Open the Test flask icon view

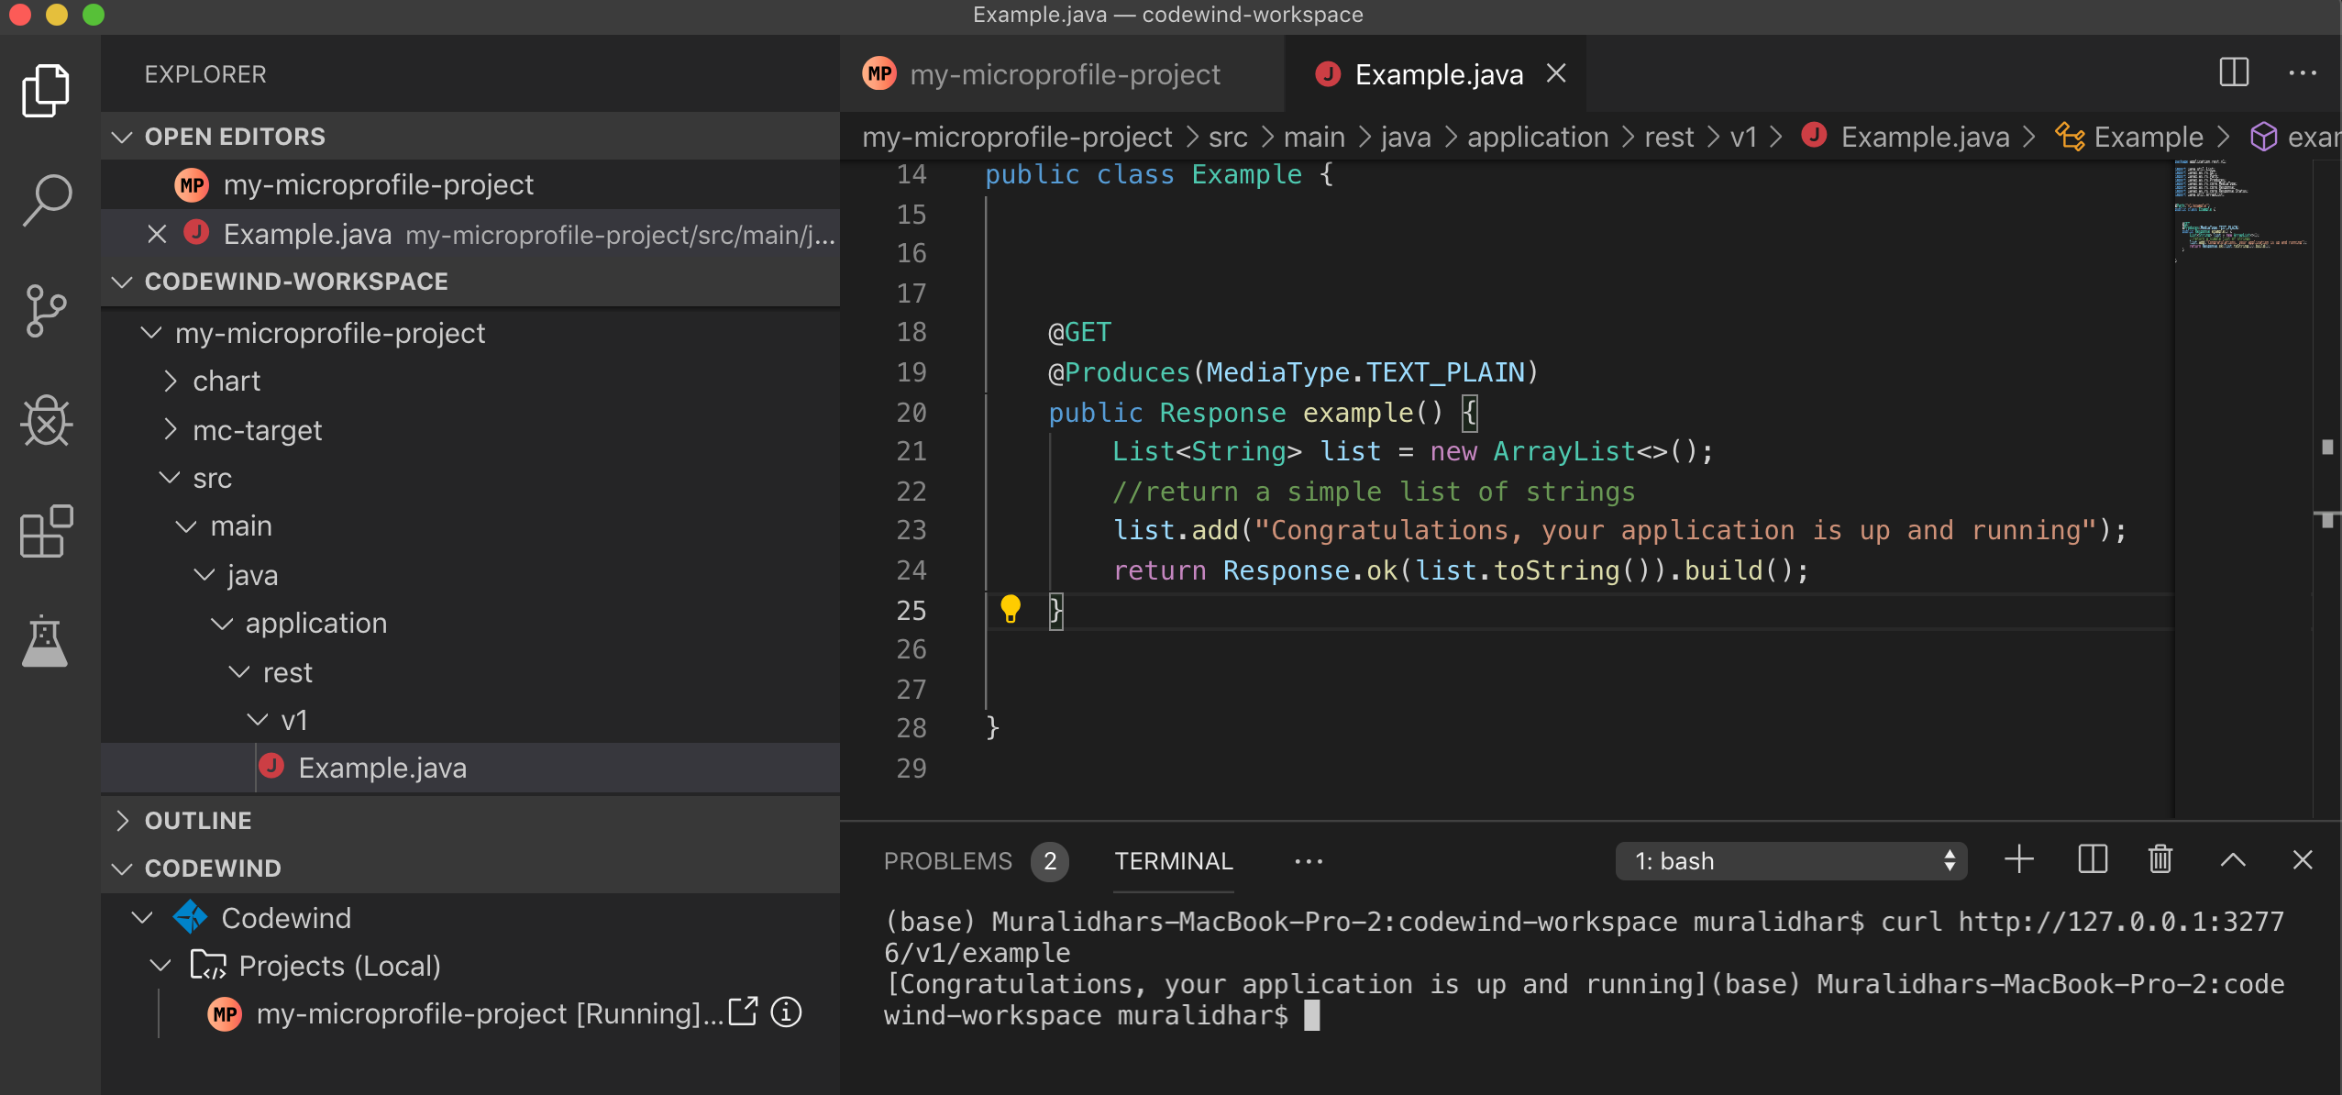[46, 641]
